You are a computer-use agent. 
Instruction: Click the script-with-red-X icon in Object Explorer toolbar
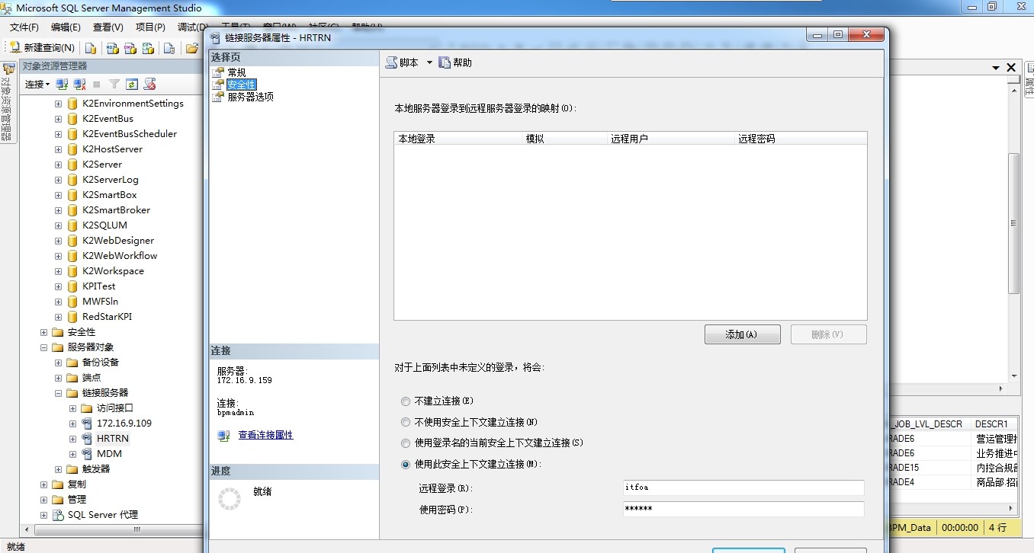(149, 84)
